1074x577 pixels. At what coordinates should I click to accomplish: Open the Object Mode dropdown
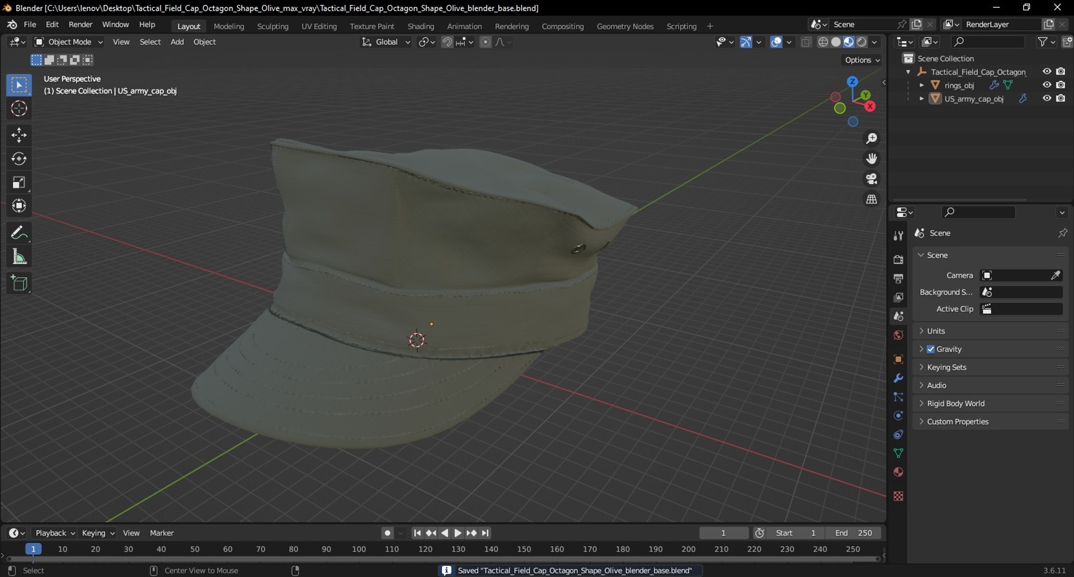coord(69,42)
